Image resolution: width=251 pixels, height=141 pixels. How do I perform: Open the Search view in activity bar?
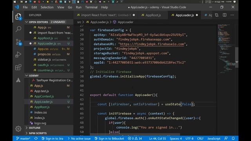18,29
